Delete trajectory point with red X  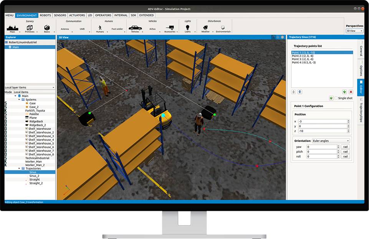tap(351, 92)
